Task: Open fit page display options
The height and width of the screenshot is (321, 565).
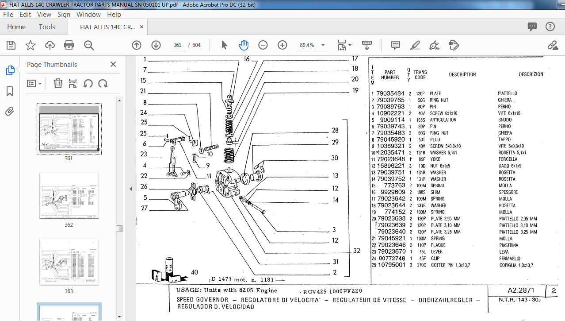Action: pos(344,45)
